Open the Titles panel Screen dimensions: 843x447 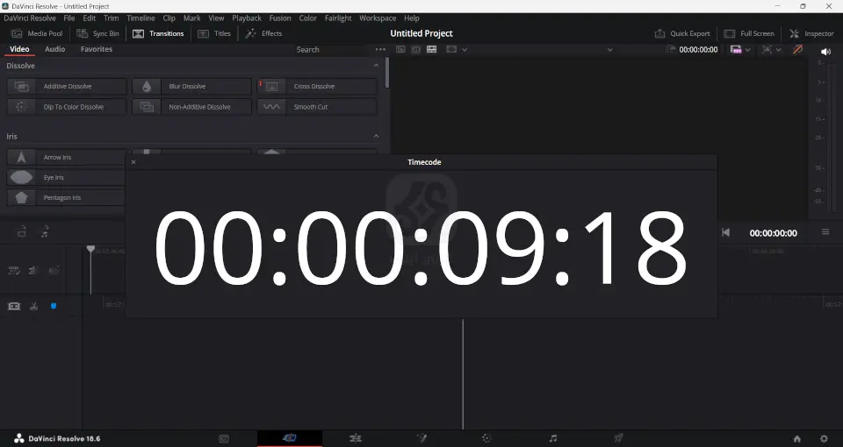pos(214,33)
